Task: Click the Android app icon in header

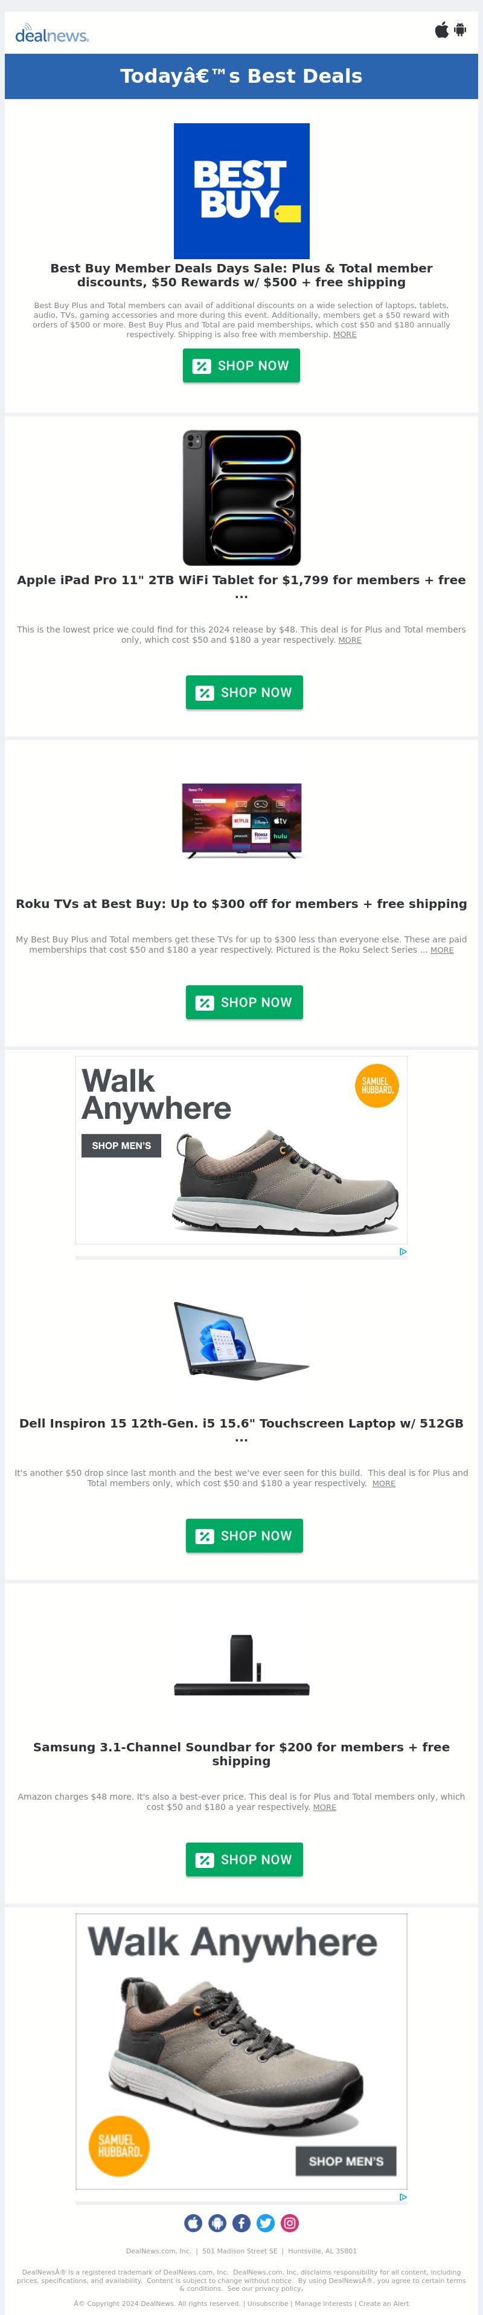Action: click(459, 30)
